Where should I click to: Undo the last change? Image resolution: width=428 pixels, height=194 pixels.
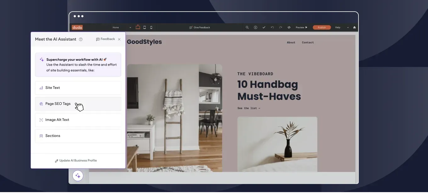coord(272,27)
